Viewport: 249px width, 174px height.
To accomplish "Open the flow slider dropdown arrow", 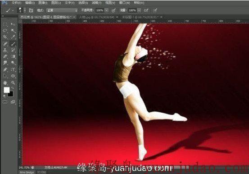I will point(139,10).
